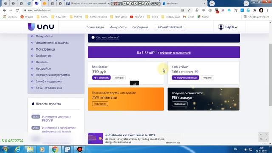Screen dimensions: 272x153
Task: Click the Что это? button
Action: 207,78
